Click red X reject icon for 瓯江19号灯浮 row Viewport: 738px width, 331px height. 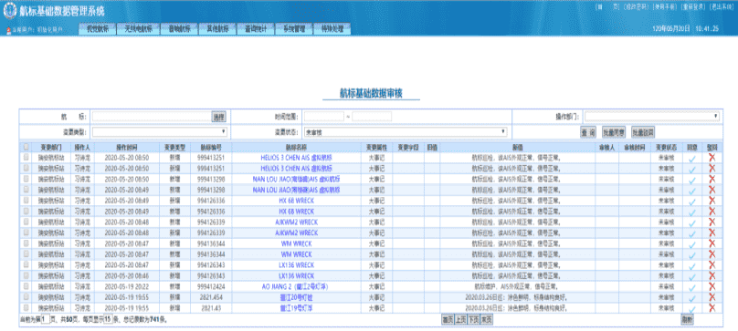[712, 308]
